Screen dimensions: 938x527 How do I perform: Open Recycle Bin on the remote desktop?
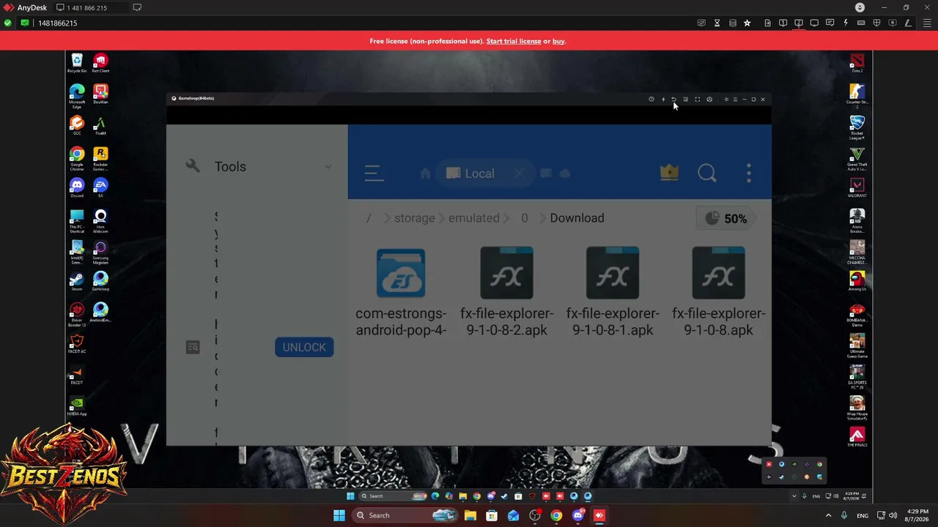(x=77, y=63)
